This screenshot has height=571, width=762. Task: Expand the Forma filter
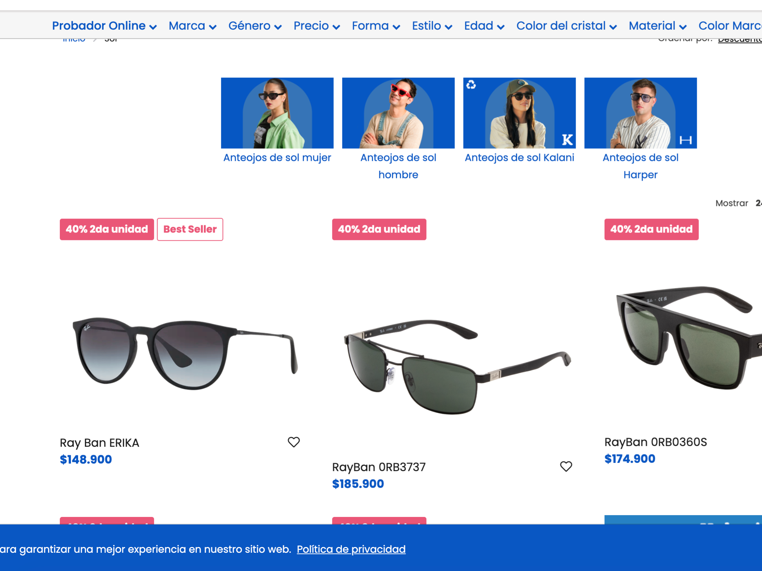tap(376, 26)
